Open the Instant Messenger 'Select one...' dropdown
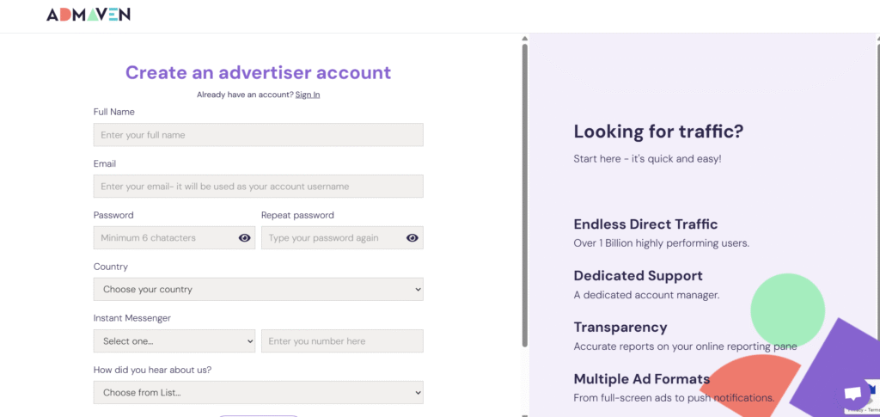Image resolution: width=880 pixels, height=417 pixels. pos(174,341)
